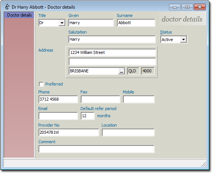Click the address line 1234 William Street

(x=112, y=52)
